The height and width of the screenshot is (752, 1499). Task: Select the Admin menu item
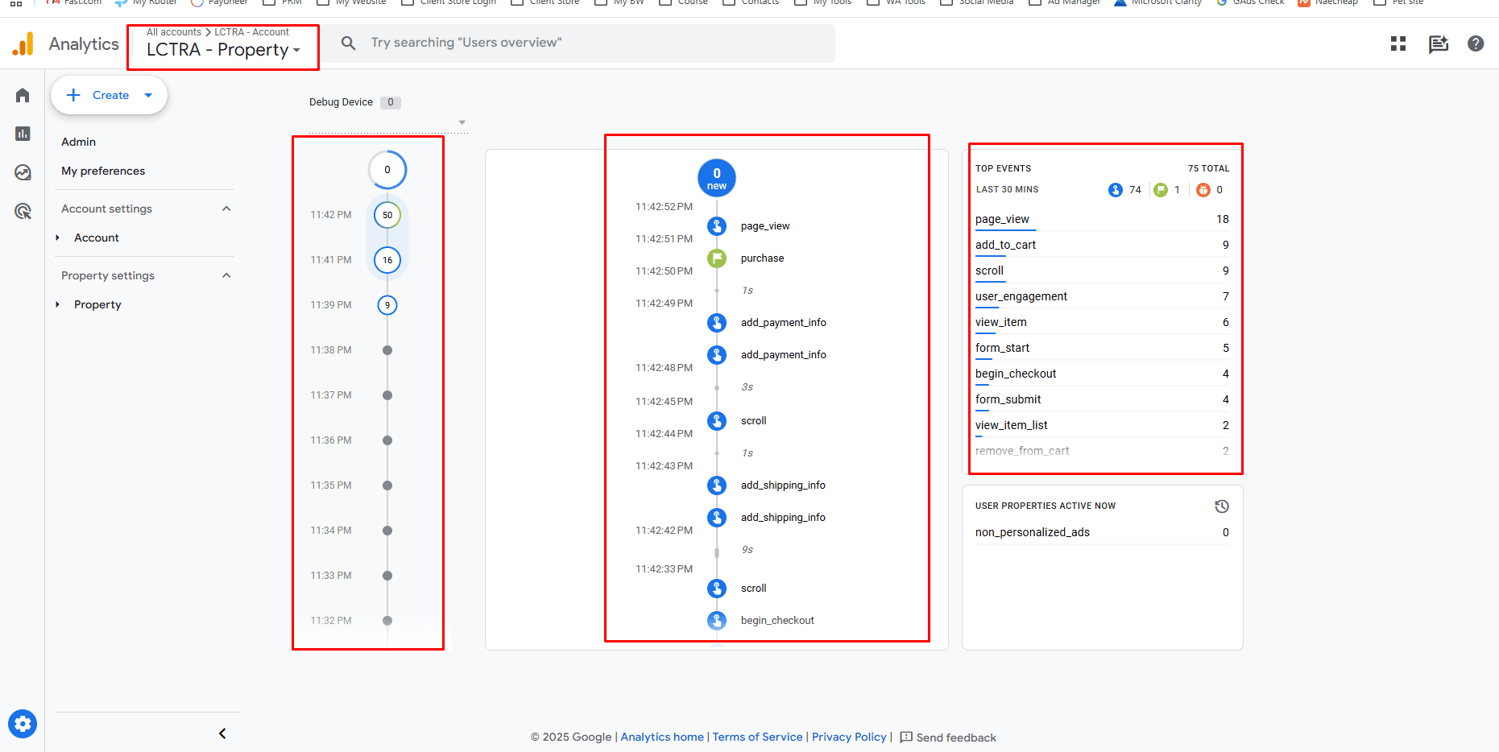[x=79, y=142]
